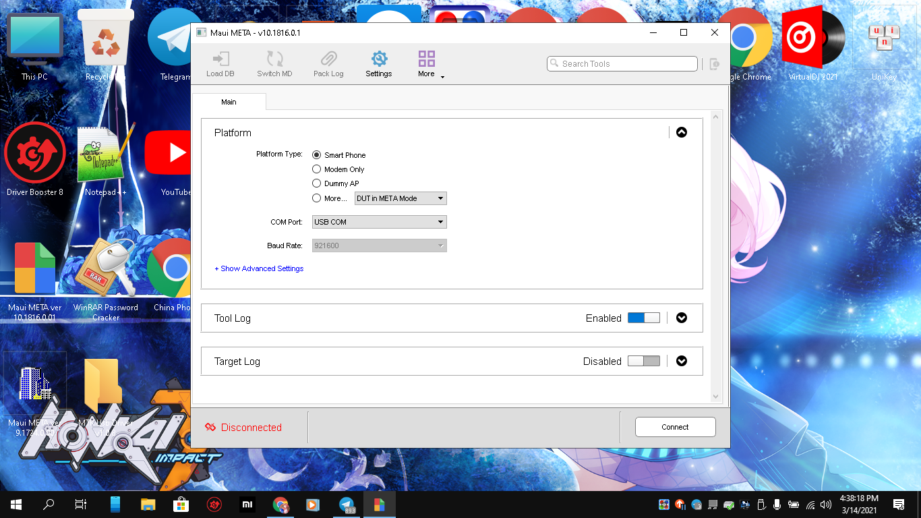Select Dummy AP platform type
Viewport: 921px width, 518px height.
tap(316, 183)
